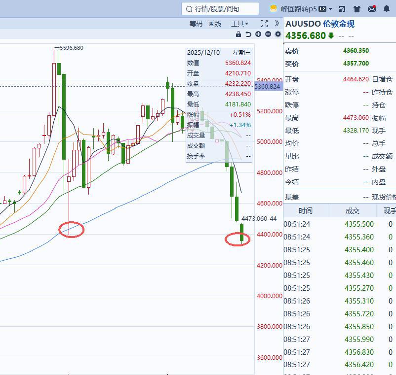The image size is (396, 375).
Task: Click the 成交 column header
Action: coord(352,211)
